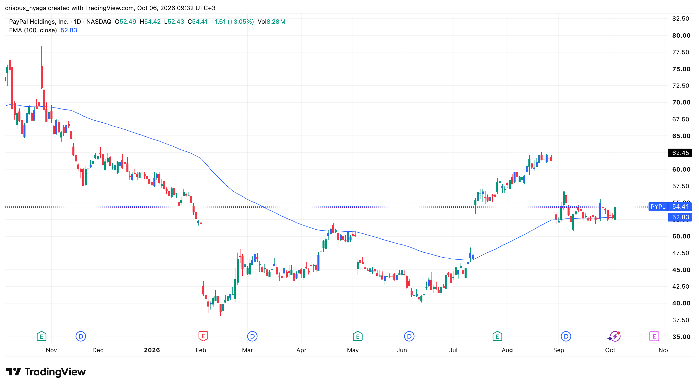Click the 35.00 price axis label

pyautogui.click(x=681, y=337)
